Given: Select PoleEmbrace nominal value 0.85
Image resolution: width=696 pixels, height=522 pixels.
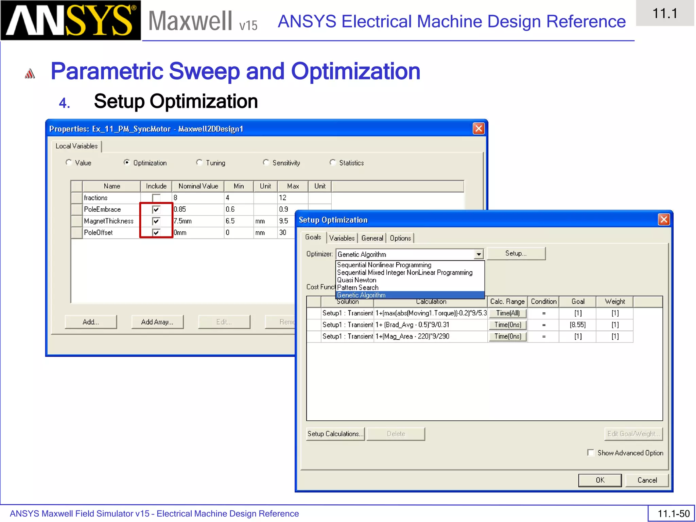Looking at the screenshot, I should point(198,209).
